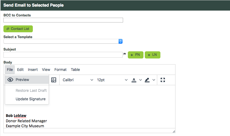Click the text color A icon

[134, 80]
